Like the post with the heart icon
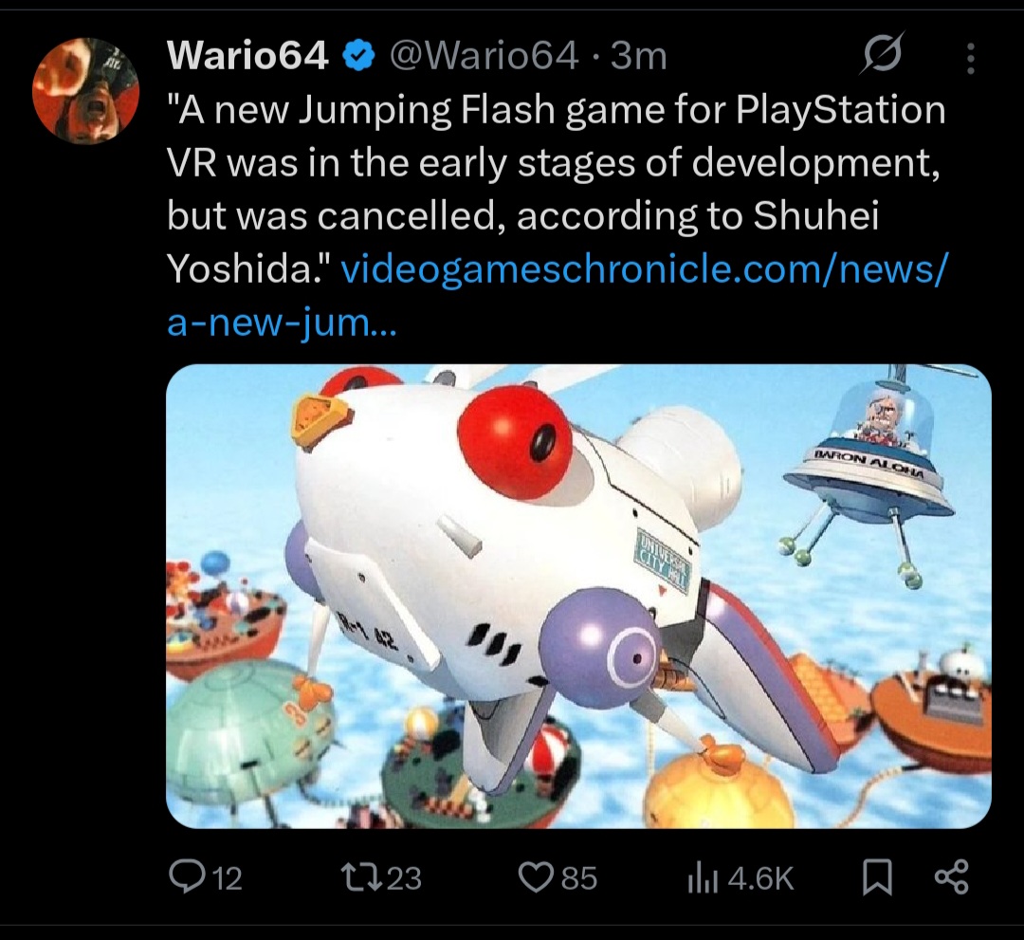Viewport: 1024px width, 940px height. click(537, 877)
